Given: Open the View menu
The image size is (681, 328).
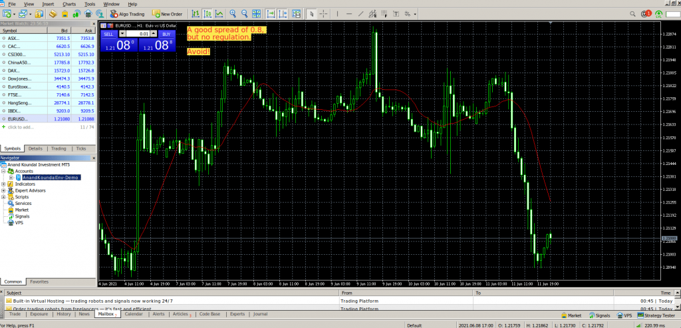Looking at the screenshot, I should 29,4.
